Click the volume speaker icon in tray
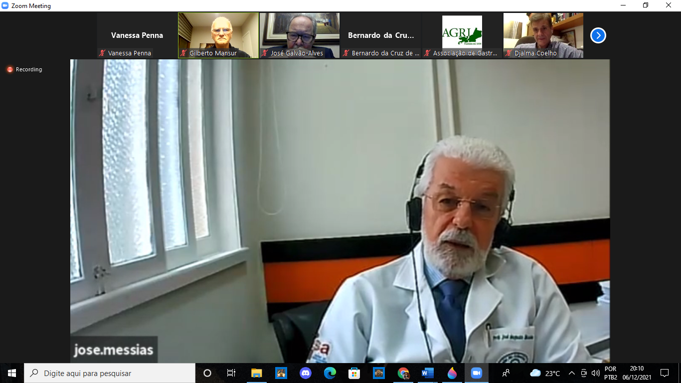 [595, 373]
